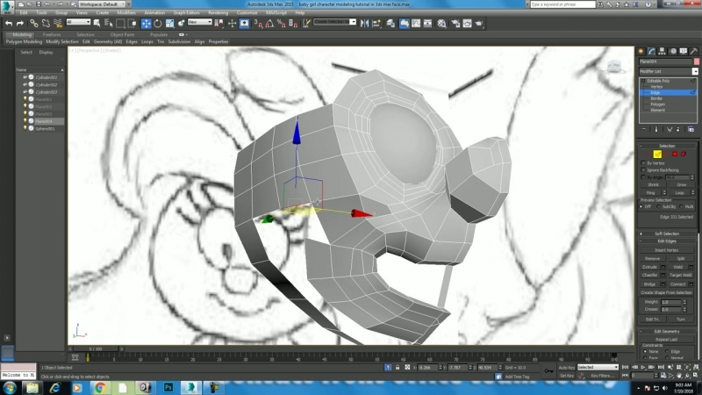Open Render Setup teapot icon

(455, 24)
